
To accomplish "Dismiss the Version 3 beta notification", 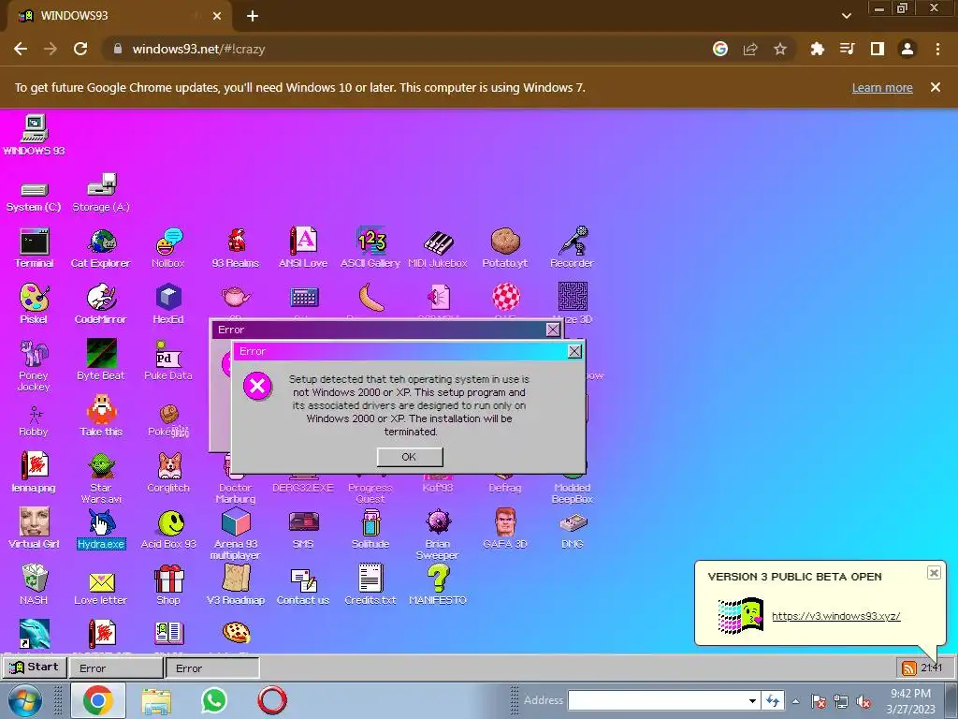I will [934, 573].
